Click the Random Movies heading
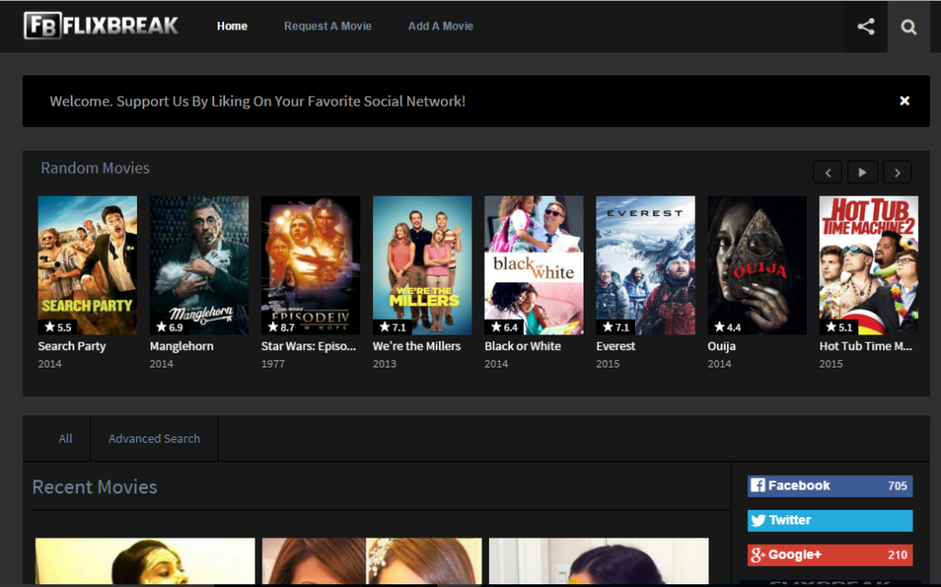 95,168
